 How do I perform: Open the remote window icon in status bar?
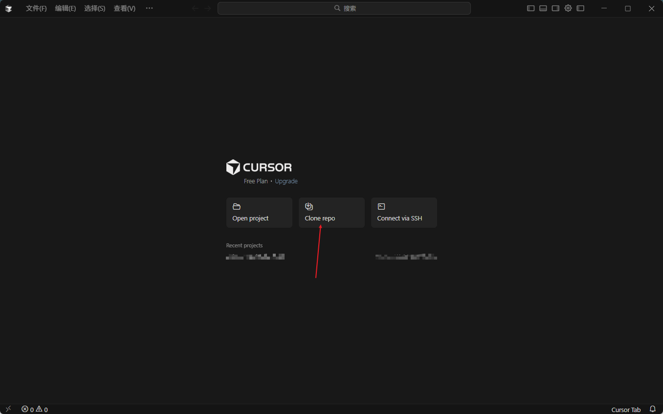8,409
